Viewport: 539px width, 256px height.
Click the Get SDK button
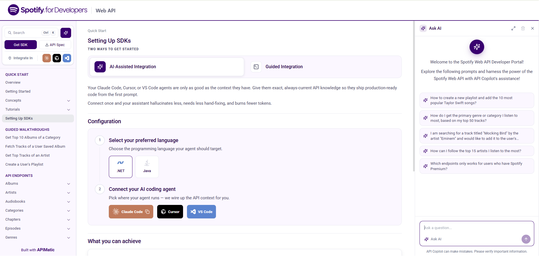[x=21, y=45]
